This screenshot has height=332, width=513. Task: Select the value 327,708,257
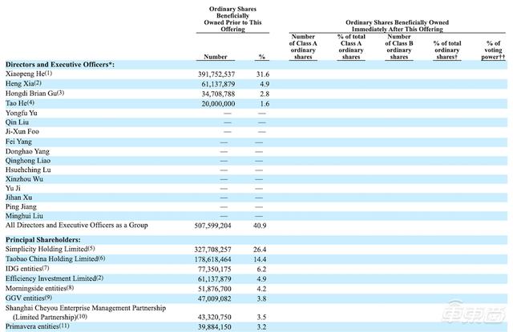point(212,250)
